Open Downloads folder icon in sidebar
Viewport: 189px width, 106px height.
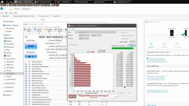pos(5,47)
